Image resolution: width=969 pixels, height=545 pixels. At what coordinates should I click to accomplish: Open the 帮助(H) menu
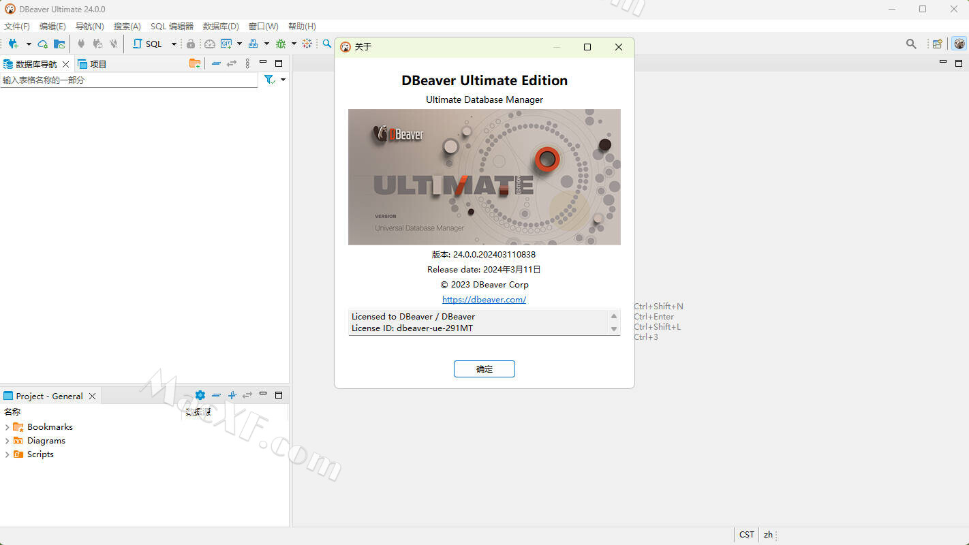(302, 26)
